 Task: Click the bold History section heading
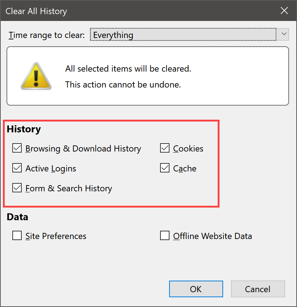tap(24, 129)
